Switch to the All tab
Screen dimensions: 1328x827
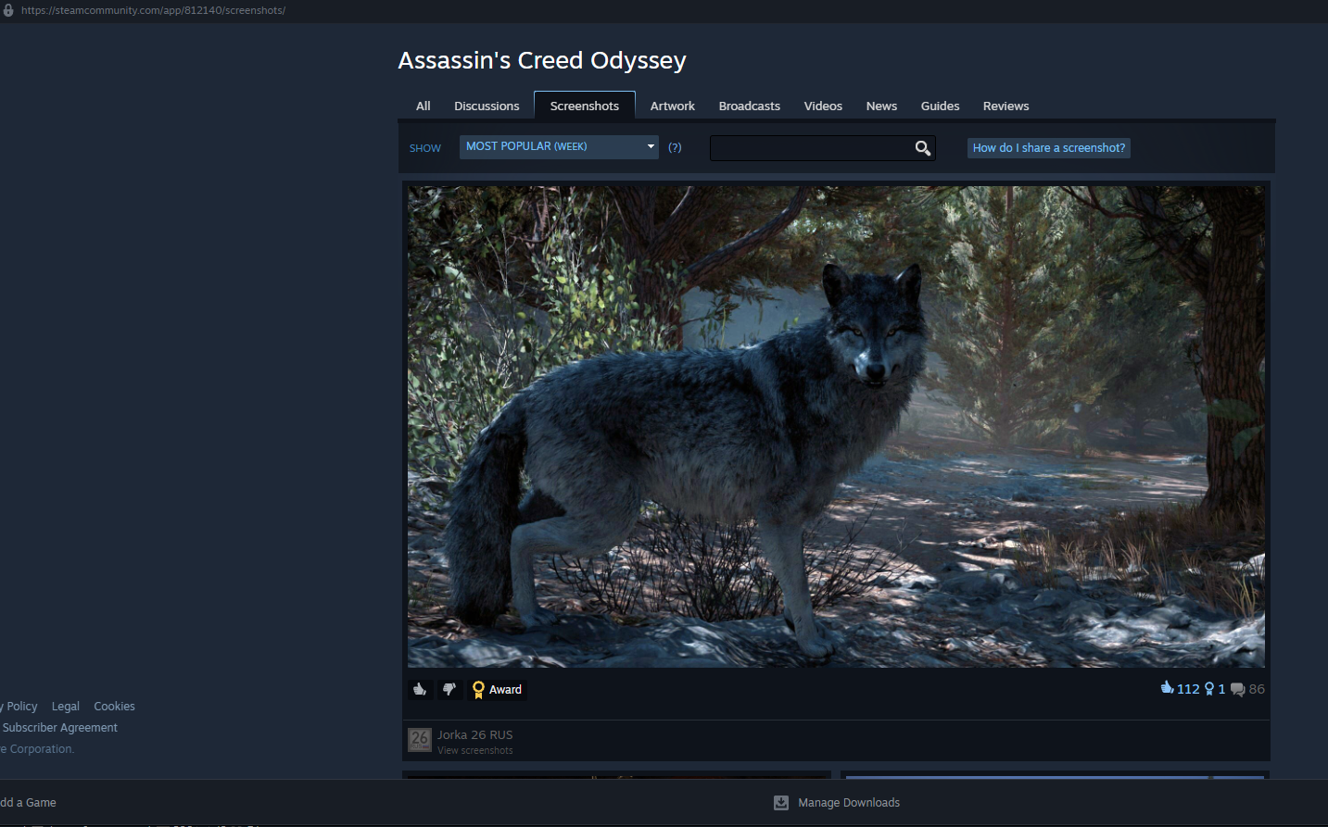[424, 107]
